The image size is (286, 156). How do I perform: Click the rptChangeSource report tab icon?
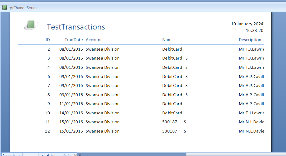(x=4, y=8)
